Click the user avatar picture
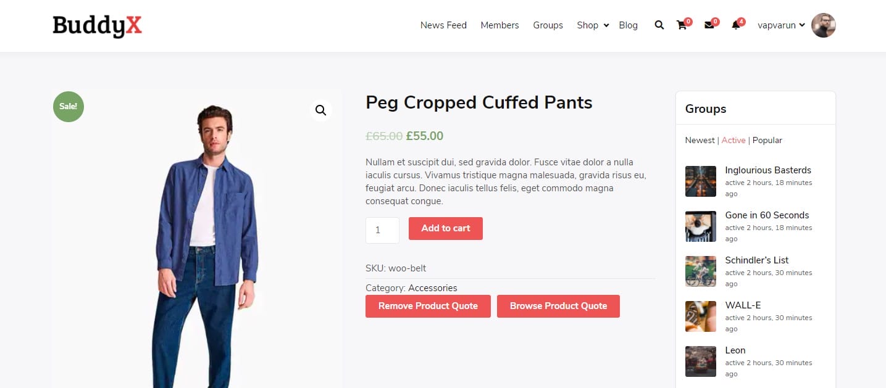This screenshot has height=388, width=886. [823, 25]
